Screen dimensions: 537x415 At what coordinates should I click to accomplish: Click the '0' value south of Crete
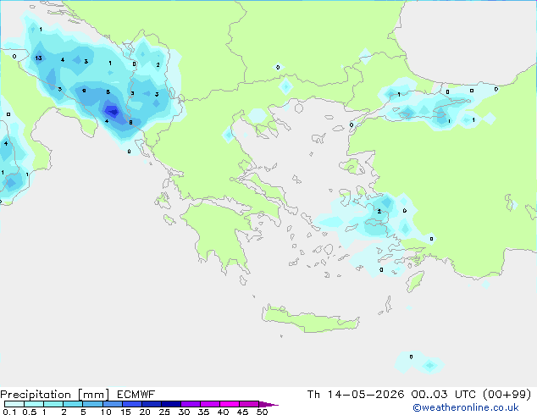point(411,357)
